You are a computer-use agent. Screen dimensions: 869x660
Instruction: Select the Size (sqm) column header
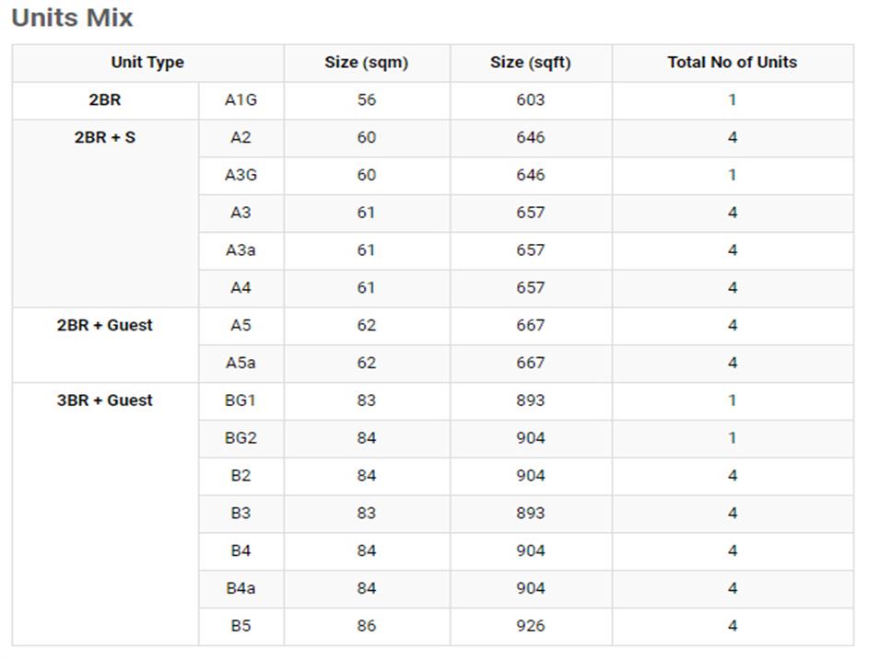[x=366, y=63]
